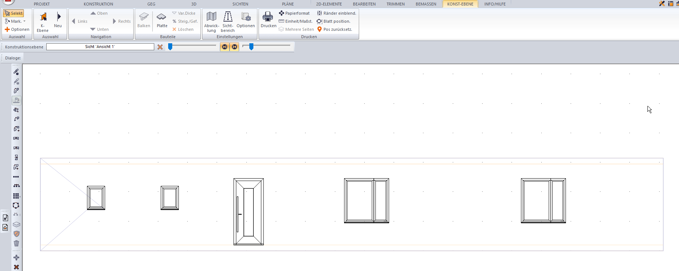Click the plus icon in left toolbar
This screenshot has height=271, width=679.
point(16,258)
